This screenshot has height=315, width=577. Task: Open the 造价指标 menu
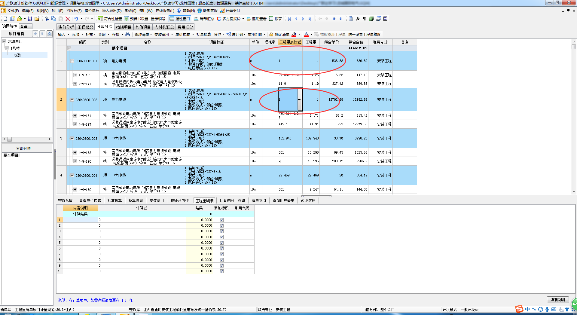(x=92, y=11)
